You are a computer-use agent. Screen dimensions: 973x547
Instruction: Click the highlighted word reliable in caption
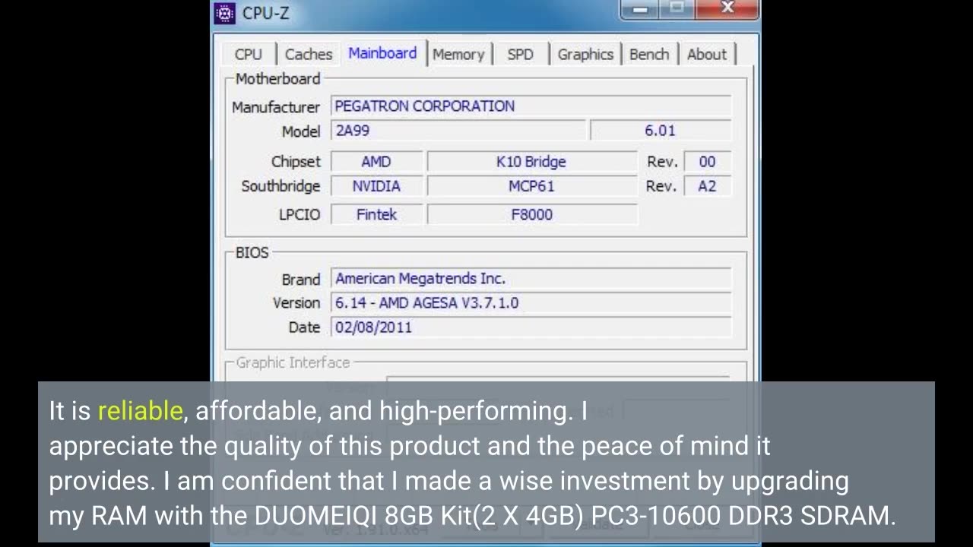point(140,411)
